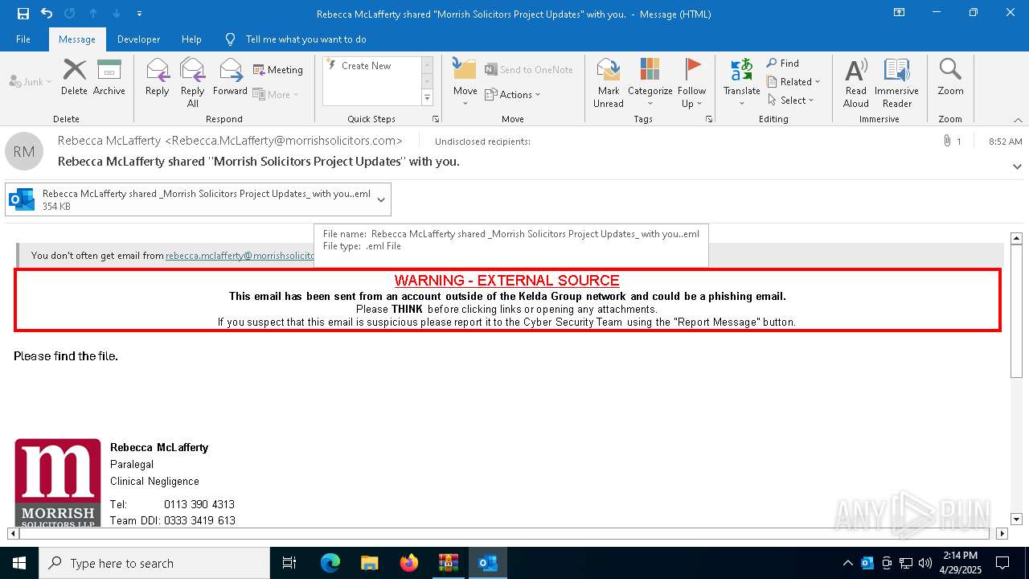Show hidden system tray icons
The image size is (1029, 579).
coord(848,563)
